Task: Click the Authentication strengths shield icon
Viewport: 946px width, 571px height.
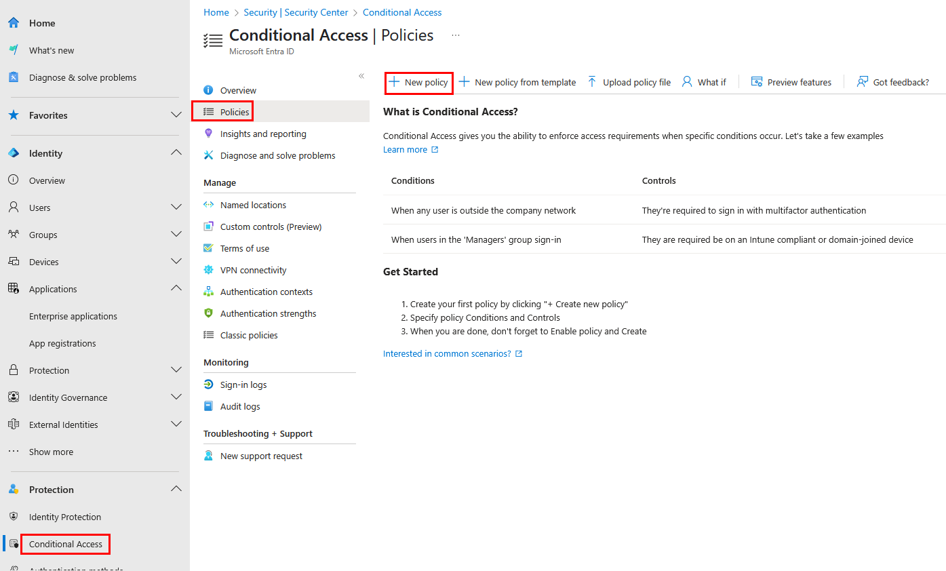Action: point(209,313)
